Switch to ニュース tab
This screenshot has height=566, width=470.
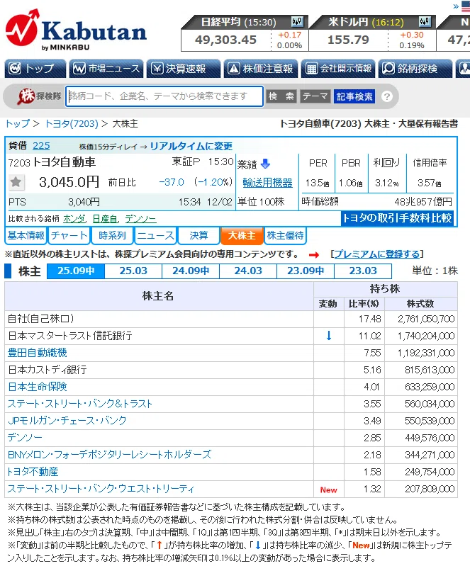point(155,236)
